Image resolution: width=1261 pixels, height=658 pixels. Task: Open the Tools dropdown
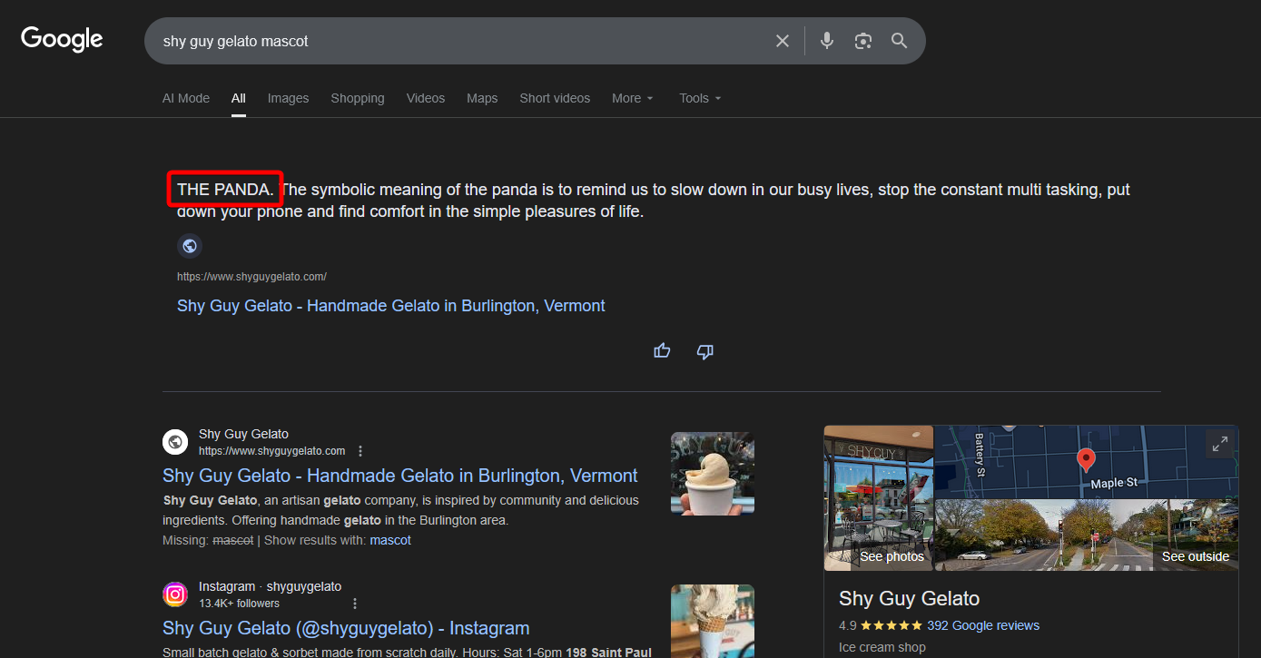coord(700,98)
